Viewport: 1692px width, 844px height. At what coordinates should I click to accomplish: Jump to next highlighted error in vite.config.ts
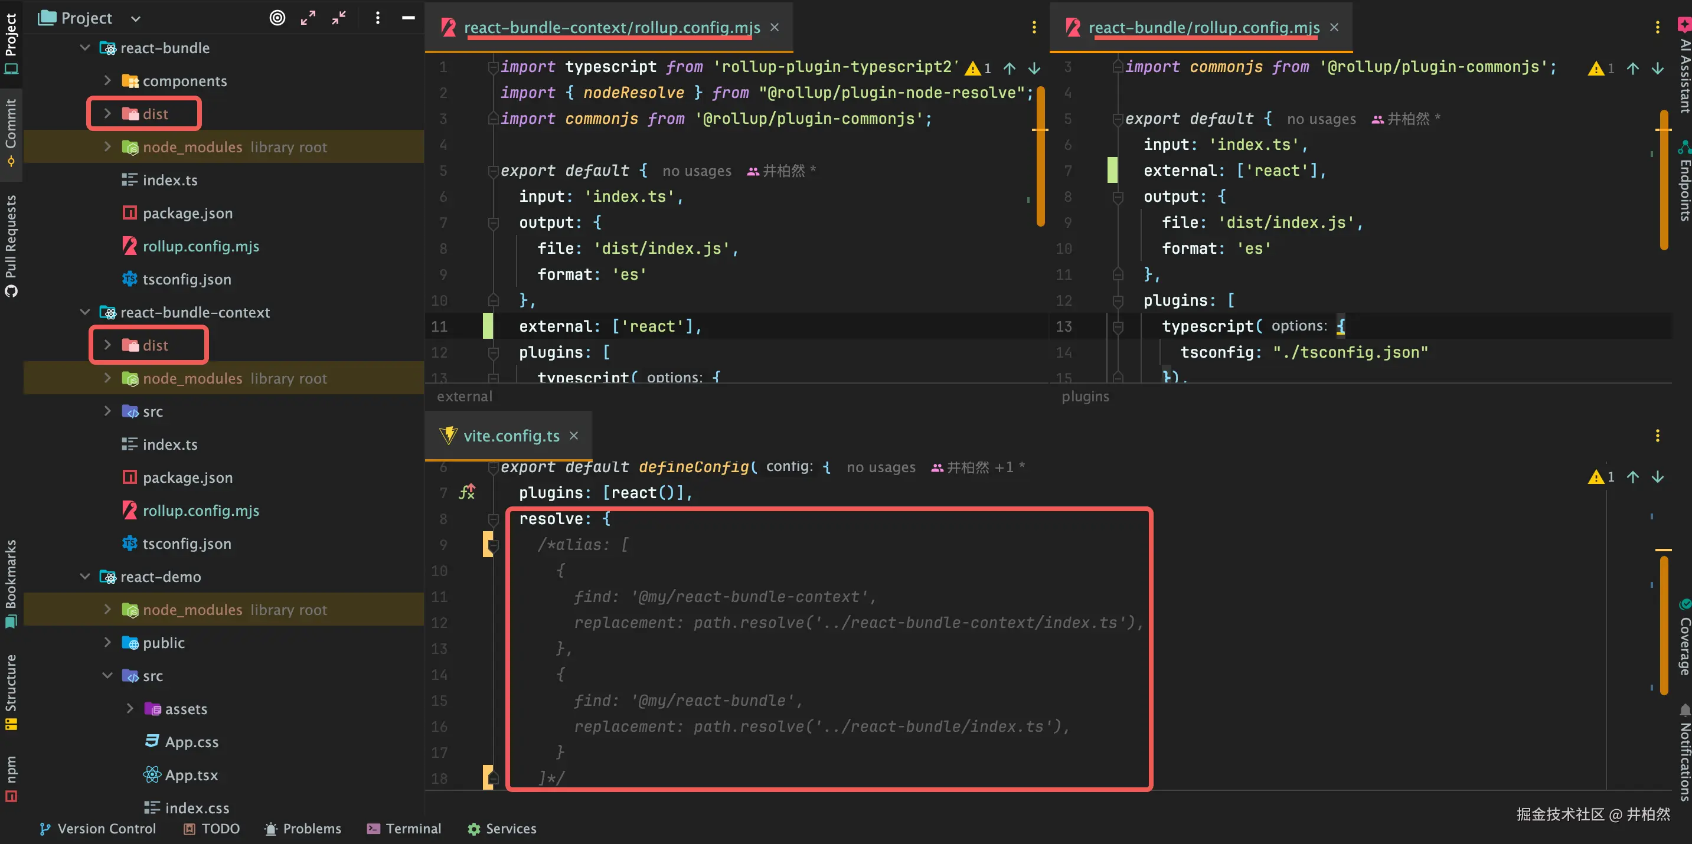coord(1657,477)
